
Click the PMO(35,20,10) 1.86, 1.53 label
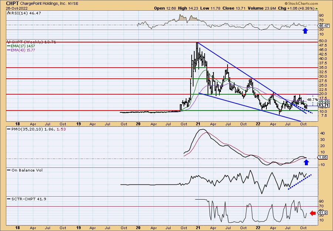(38, 129)
